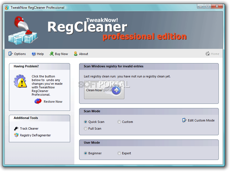Launch the Registry Defragmenter tool link

click(x=35, y=135)
